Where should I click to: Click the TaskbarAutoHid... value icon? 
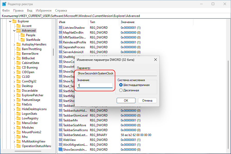pos(61,110)
